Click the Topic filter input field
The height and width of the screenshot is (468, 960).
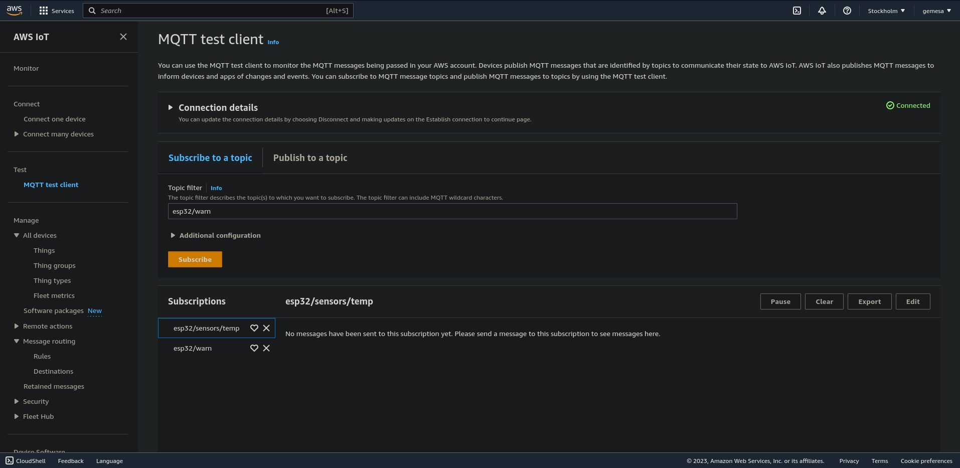(452, 211)
